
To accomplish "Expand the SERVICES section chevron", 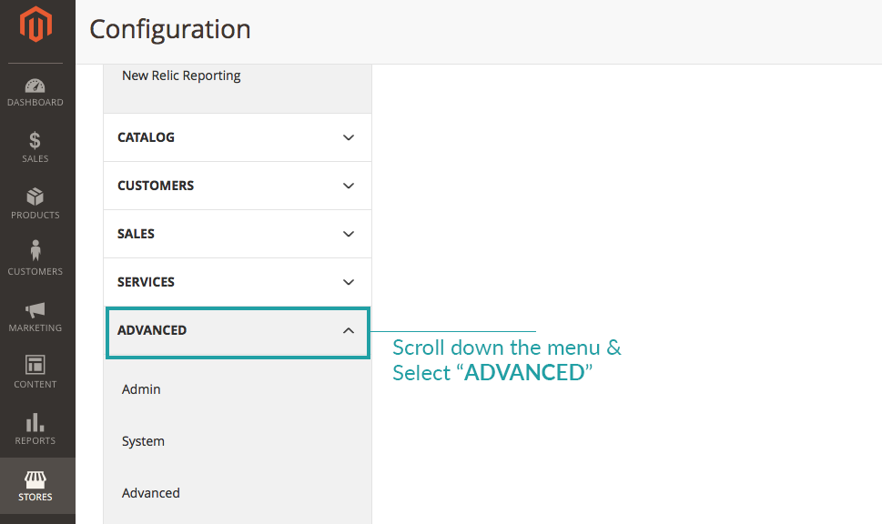I will point(348,282).
